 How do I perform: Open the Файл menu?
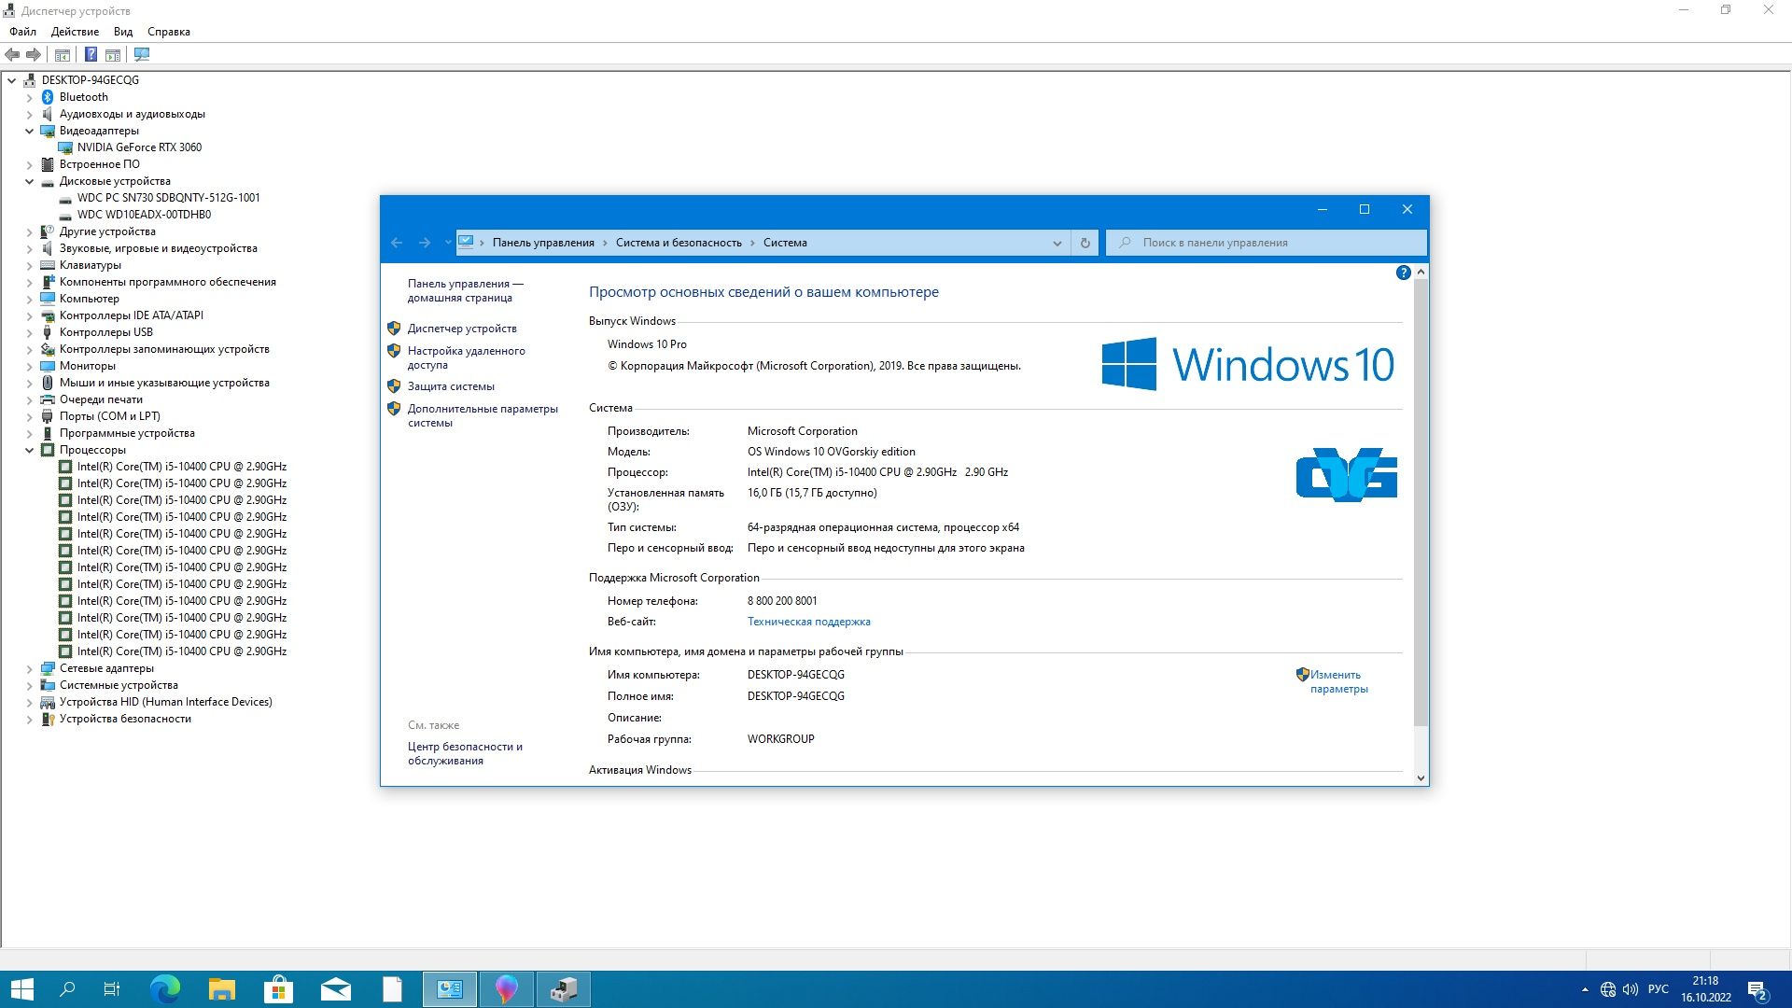(23, 32)
